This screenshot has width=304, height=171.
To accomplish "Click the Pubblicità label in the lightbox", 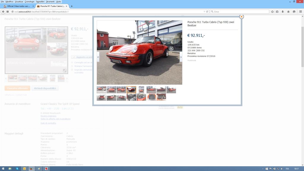I will coord(191,61).
